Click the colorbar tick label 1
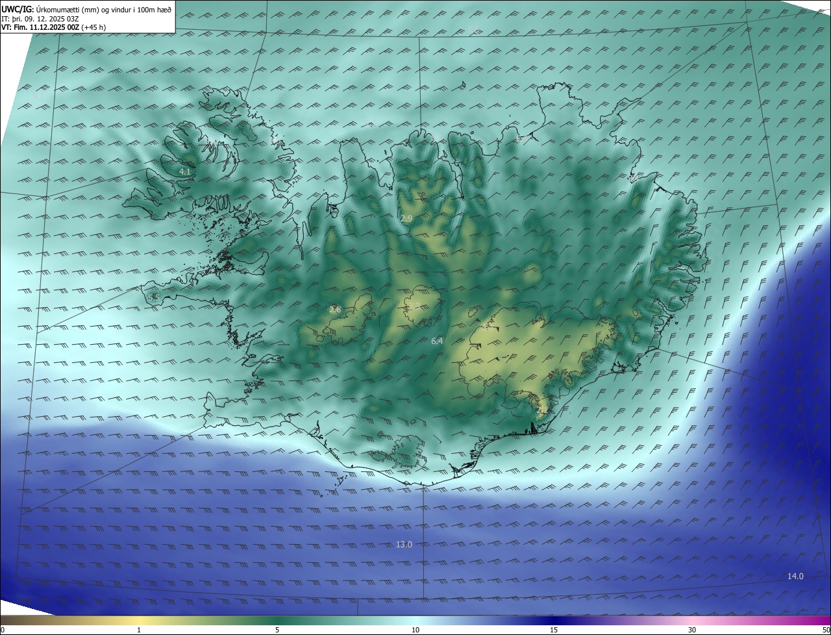Screen dimensions: 831x635 pos(139,630)
